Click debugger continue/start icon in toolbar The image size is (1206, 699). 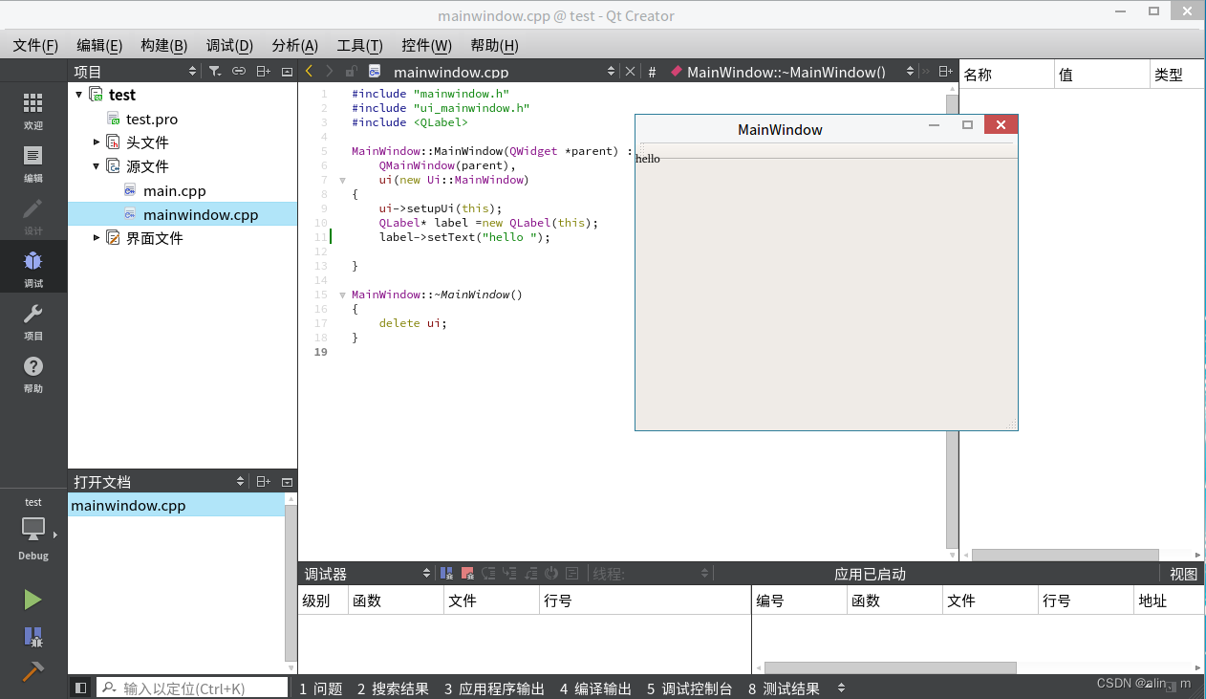click(x=446, y=574)
